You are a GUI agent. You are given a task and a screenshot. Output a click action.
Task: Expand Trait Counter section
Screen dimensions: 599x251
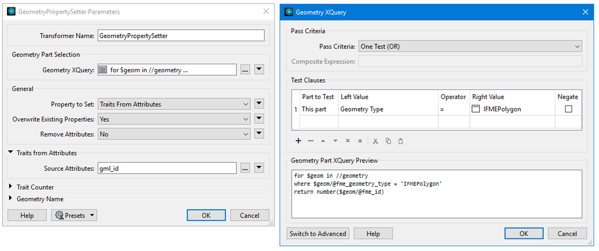pos(10,186)
